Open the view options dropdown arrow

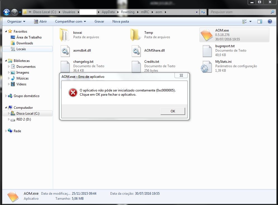(x=250, y=21)
